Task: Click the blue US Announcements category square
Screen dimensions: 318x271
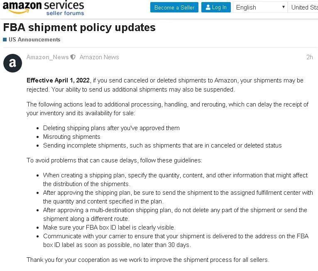Action: pos(5,40)
